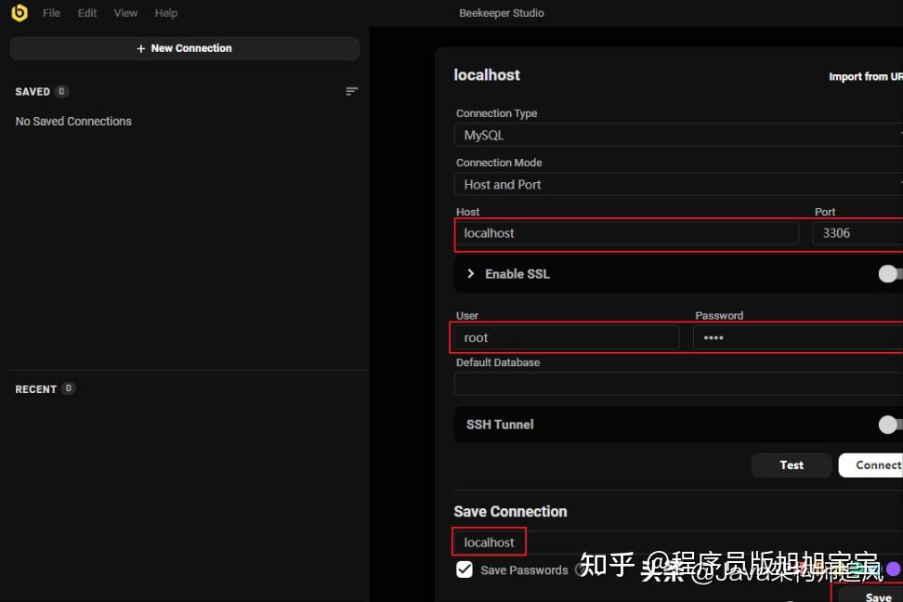The height and width of the screenshot is (602, 903).
Task: Toggle the Save Passwords checkbox
Action: click(x=465, y=569)
